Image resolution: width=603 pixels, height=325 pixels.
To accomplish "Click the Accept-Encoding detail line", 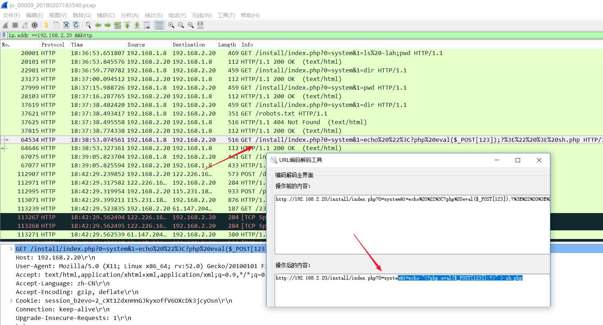I will pos(77,292).
